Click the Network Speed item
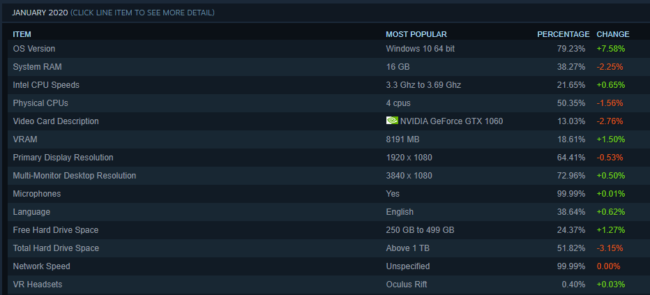650x295 pixels. click(42, 266)
